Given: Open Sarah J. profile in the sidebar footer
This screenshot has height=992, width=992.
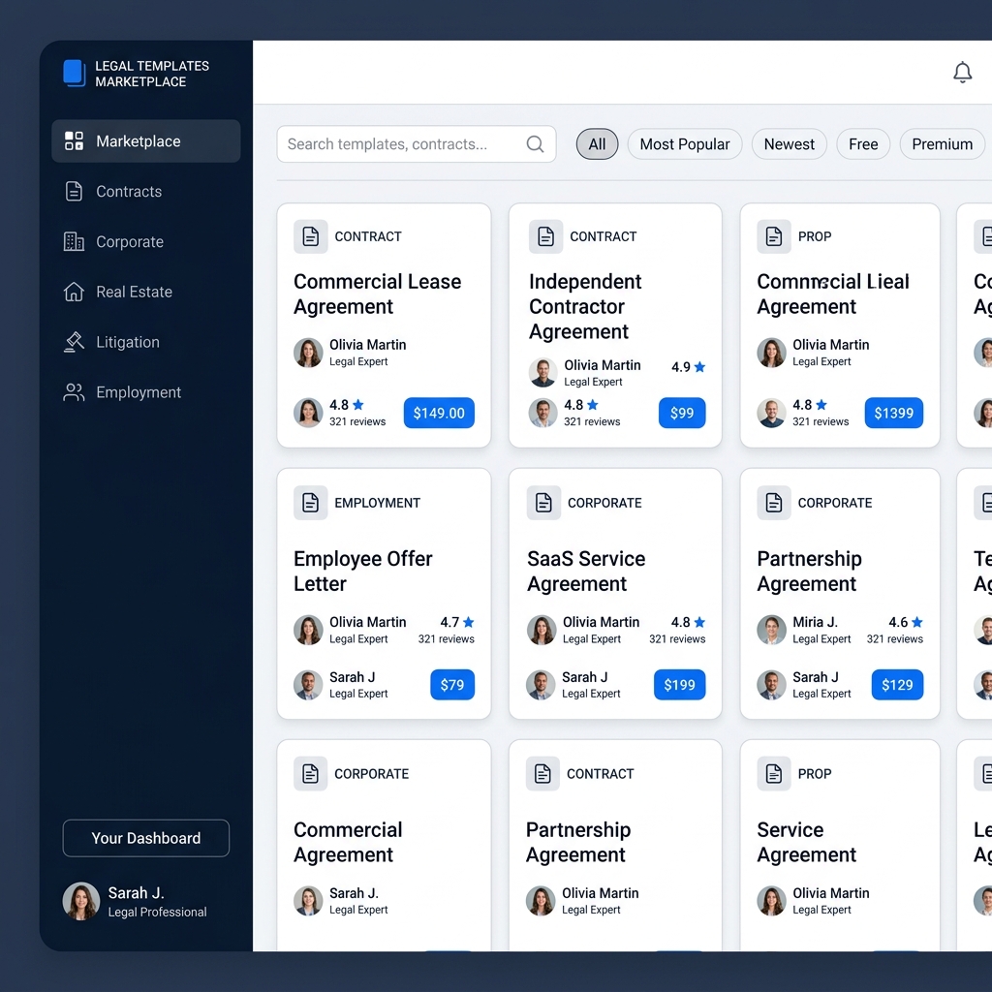Looking at the screenshot, I should pos(136,902).
